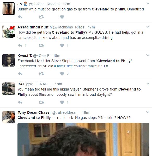Reply to Assad dindu nuffin's tweet
Screen dimensions: 152x156
pyautogui.click(x=20, y=45)
